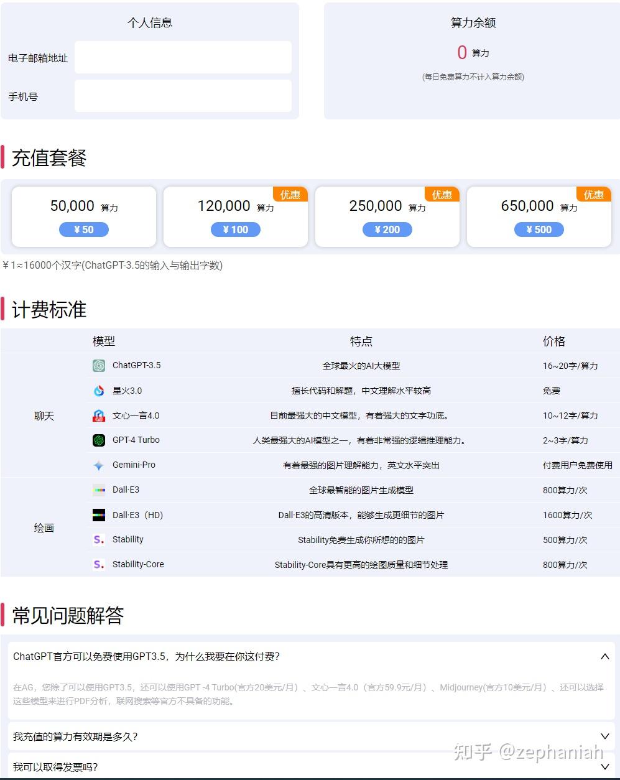The width and height of the screenshot is (620, 780).
Task: Click the ChatGPT-3.5 model icon
Action: click(x=99, y=366)
